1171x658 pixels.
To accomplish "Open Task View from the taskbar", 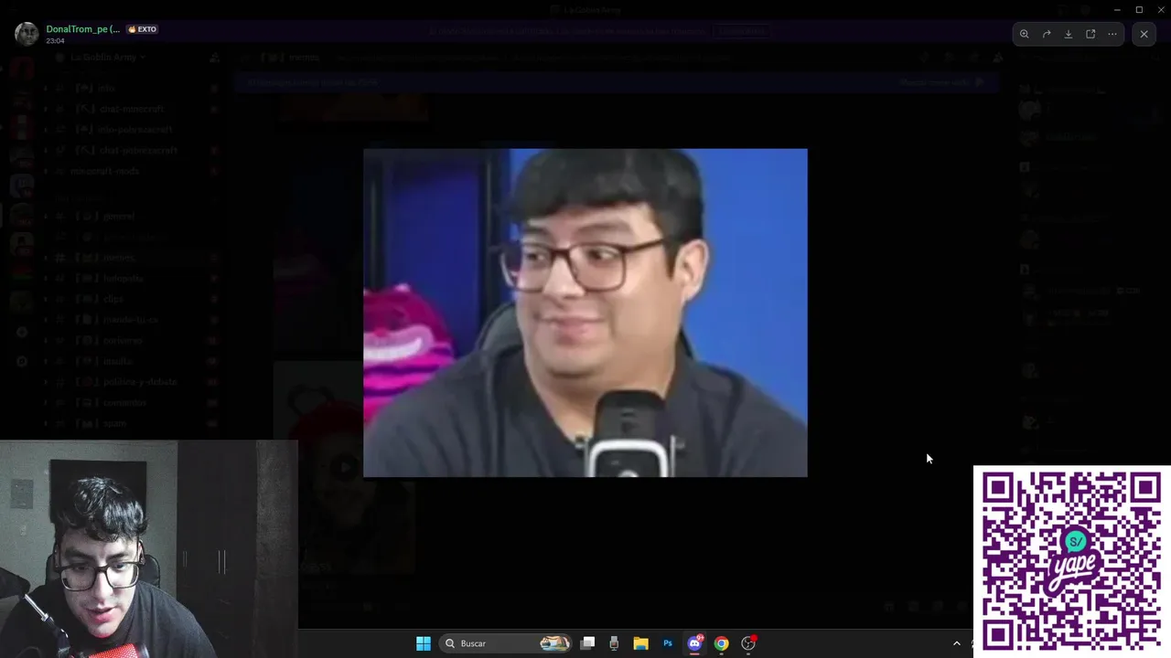I will pyautogui.click(x=588, y=643).
